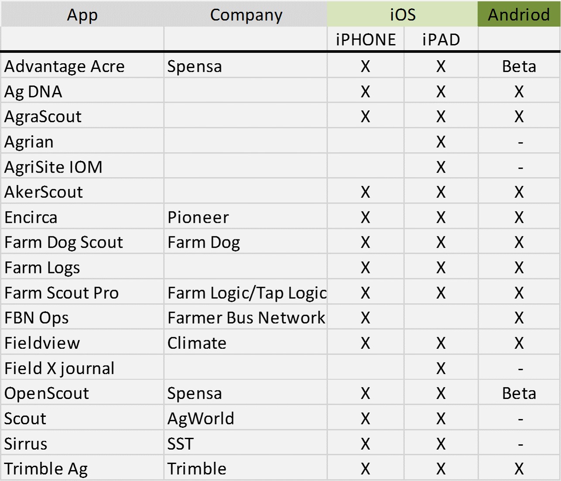This screenshot has width=561, height=481.
Task: Click the Climate company cell
Action: coord(197,343)
